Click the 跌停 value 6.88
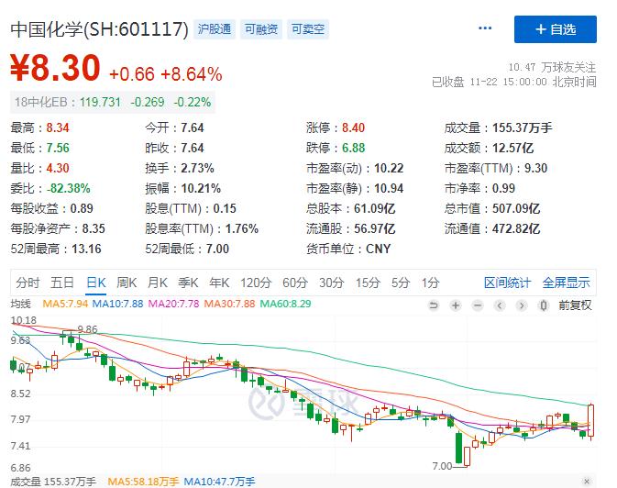The image size is (617, 488). click(x=353, y=148)
